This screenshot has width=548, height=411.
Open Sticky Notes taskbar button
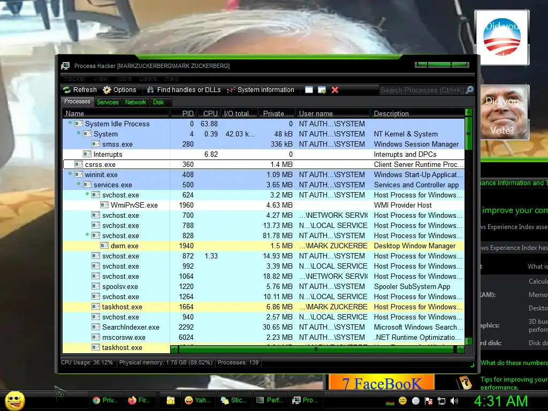pyautogui.click(x=233, y=400)
